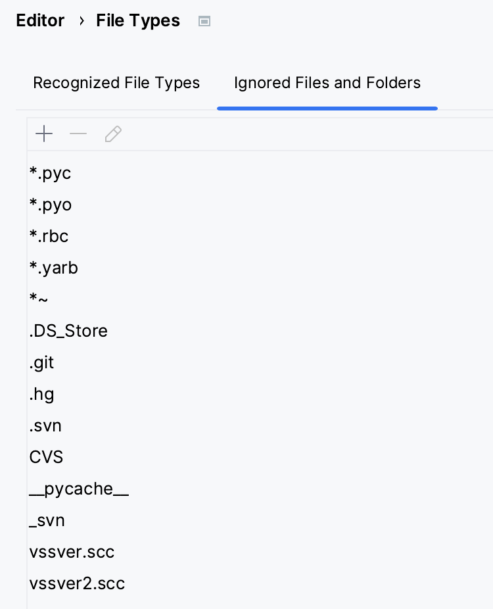Select the *~ pattern in the list

pos(39,299)
